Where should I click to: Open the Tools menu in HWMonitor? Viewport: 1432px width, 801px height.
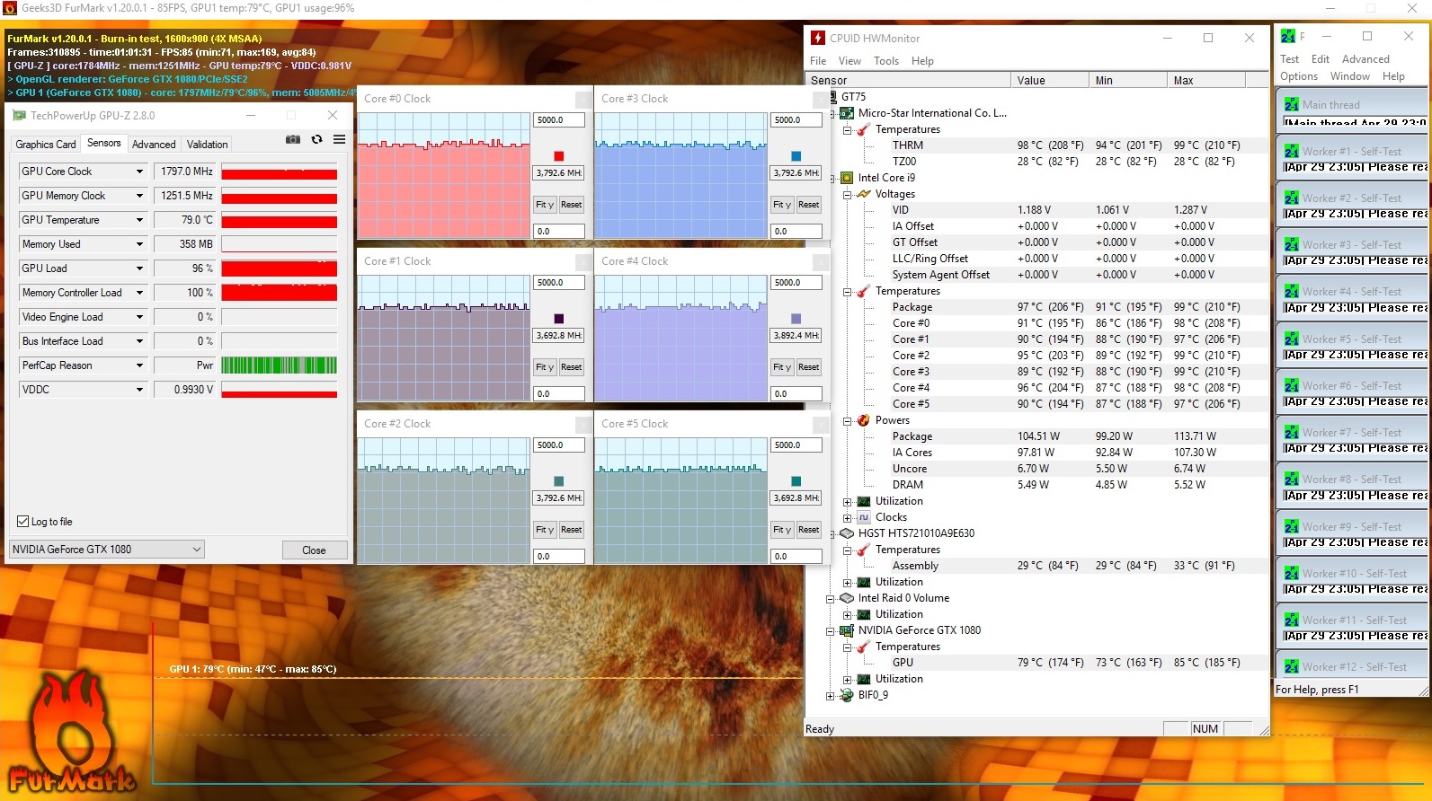886,61
